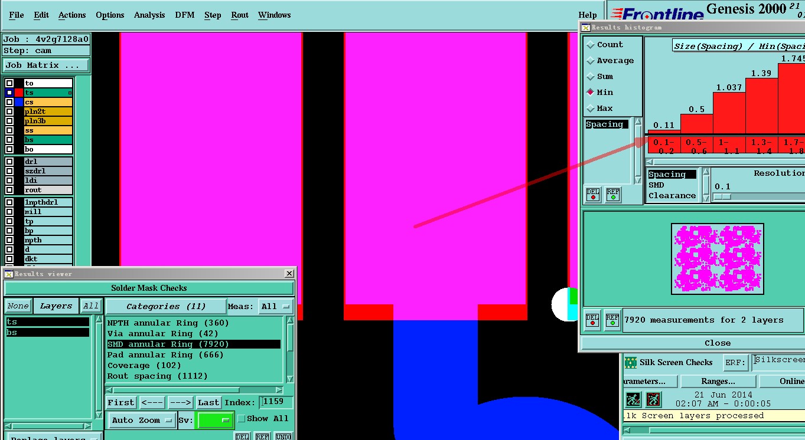805x440 pixels.
Task: Click None layers button
Action: pos(18,306)
